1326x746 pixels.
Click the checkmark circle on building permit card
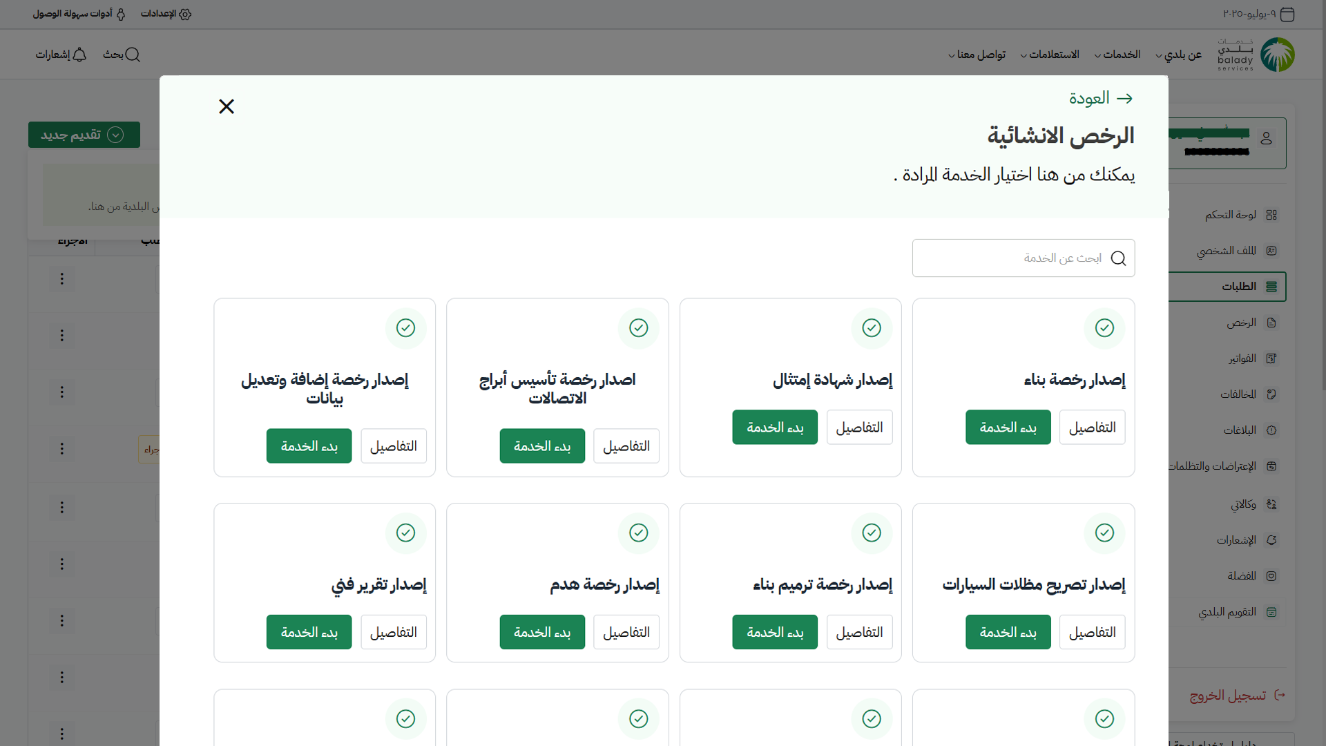click(x=1104, y=328)
